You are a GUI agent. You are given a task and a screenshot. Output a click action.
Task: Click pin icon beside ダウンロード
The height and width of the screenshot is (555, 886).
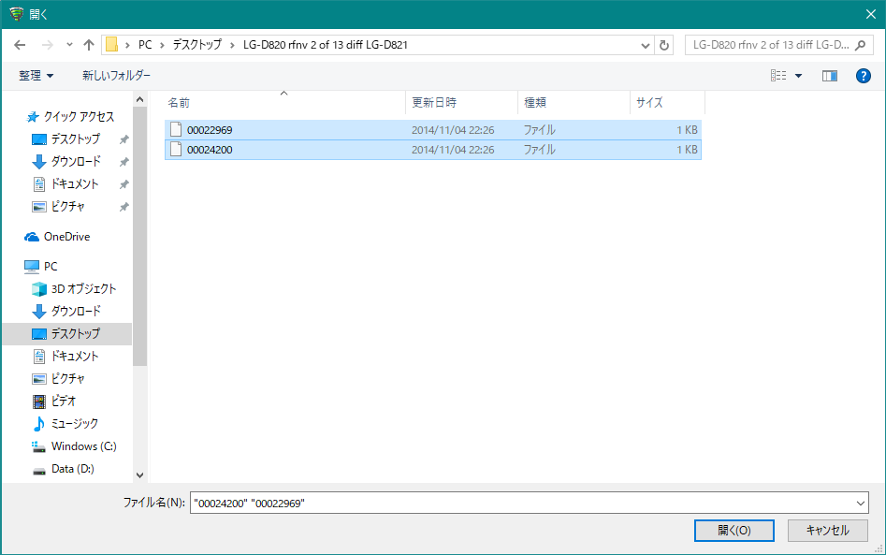click(123, 162)
